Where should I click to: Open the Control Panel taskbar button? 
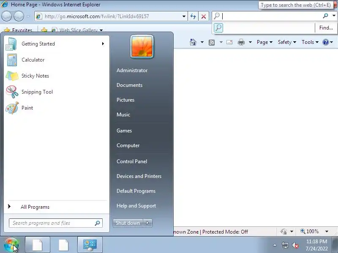point(90,245)
